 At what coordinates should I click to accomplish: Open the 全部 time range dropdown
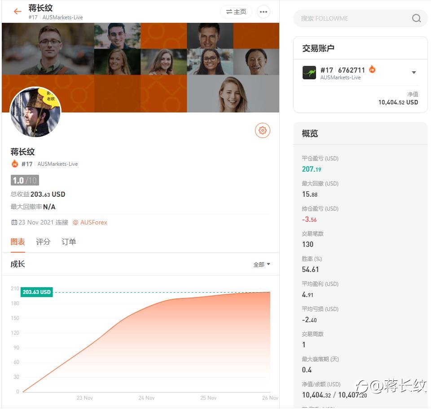tap(262, 264)
